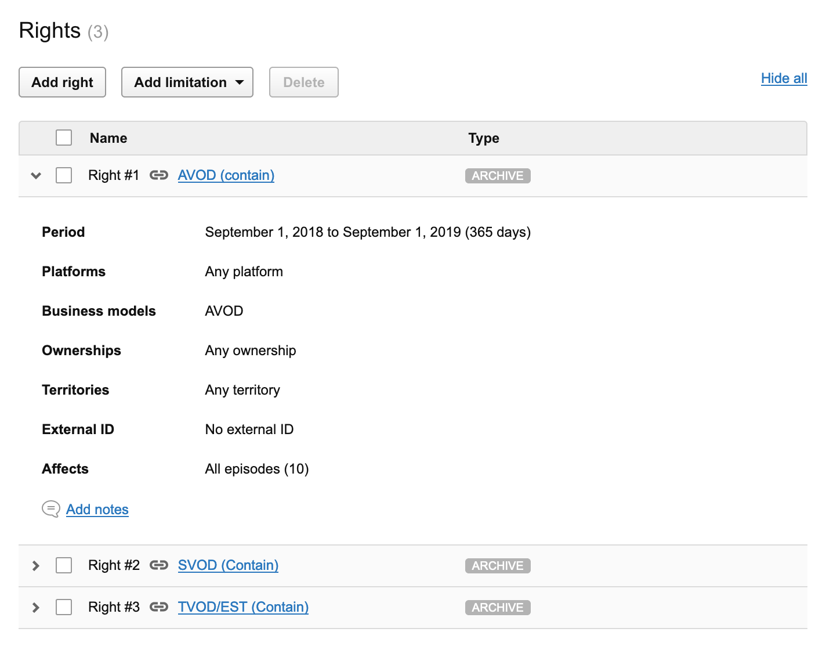This screenshot has height=650, width=826.
Task: Click the ARCHIVE badge on Right #1
Action: tap(497, 176)
